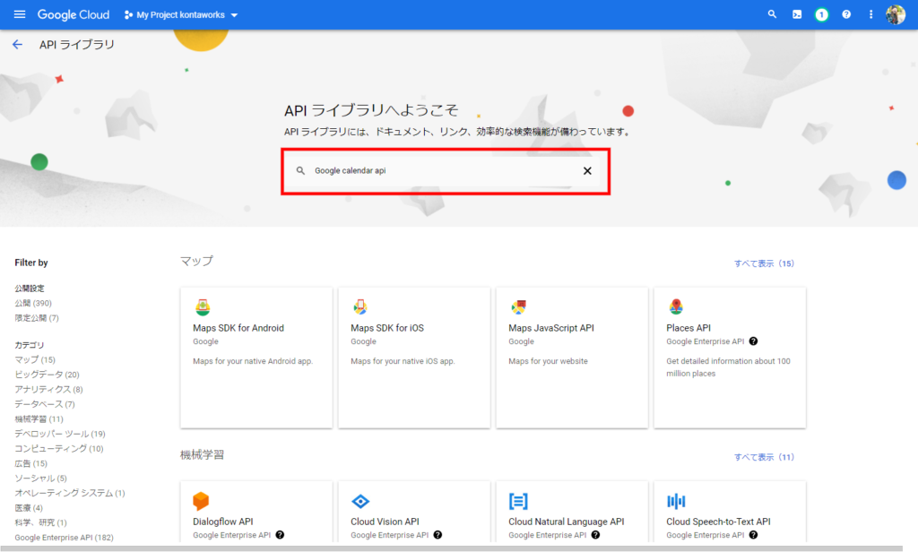
Task: Click help icon next to Dialogflow enterprise label
Action: tap(280, 534)
